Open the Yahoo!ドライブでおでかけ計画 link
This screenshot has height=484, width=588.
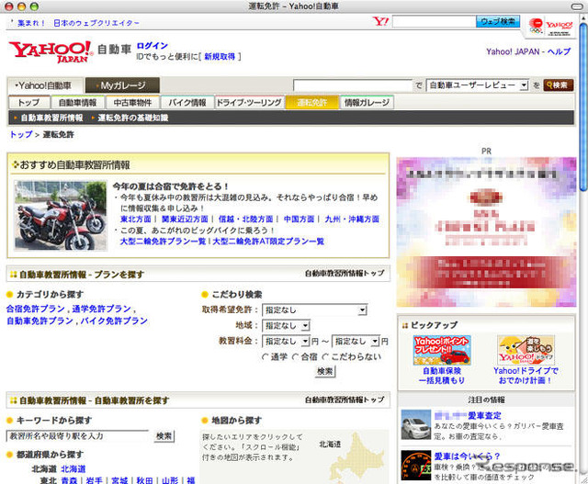coord(526,376)
